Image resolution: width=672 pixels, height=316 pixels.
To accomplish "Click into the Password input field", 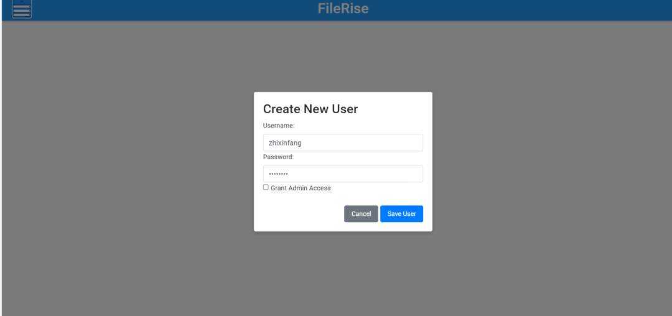I will [x=343, y=174].
